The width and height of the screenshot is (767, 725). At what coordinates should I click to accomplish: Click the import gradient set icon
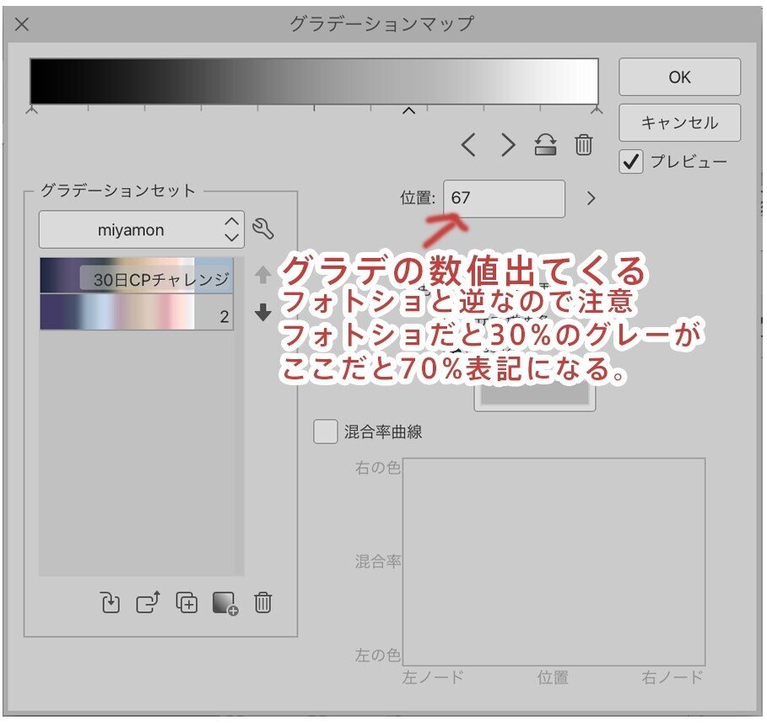click(111, 604)
